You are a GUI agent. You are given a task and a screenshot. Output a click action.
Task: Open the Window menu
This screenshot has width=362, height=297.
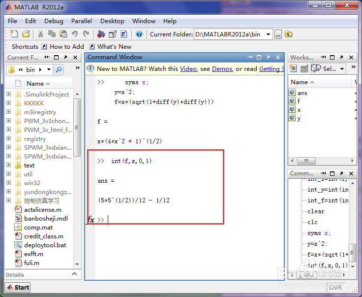click(x=144, y=21)
